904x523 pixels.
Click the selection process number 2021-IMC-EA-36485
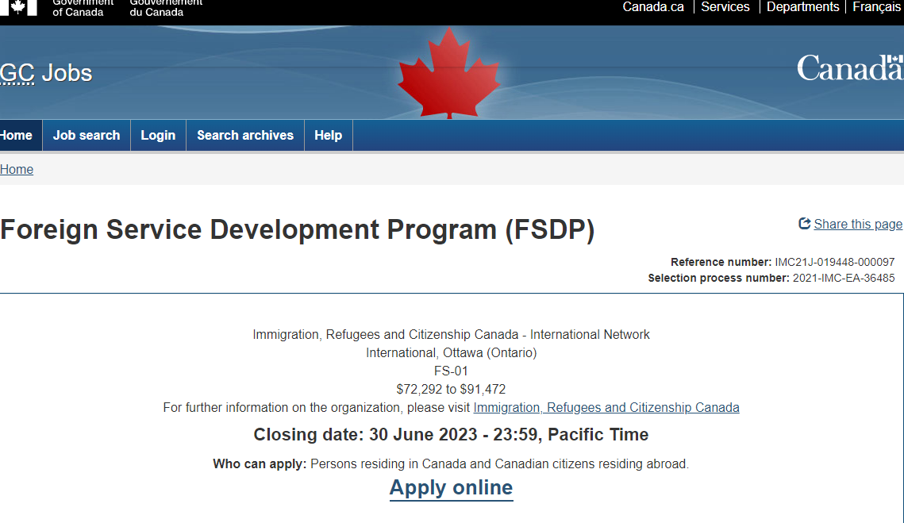click(x=844, y=278)
